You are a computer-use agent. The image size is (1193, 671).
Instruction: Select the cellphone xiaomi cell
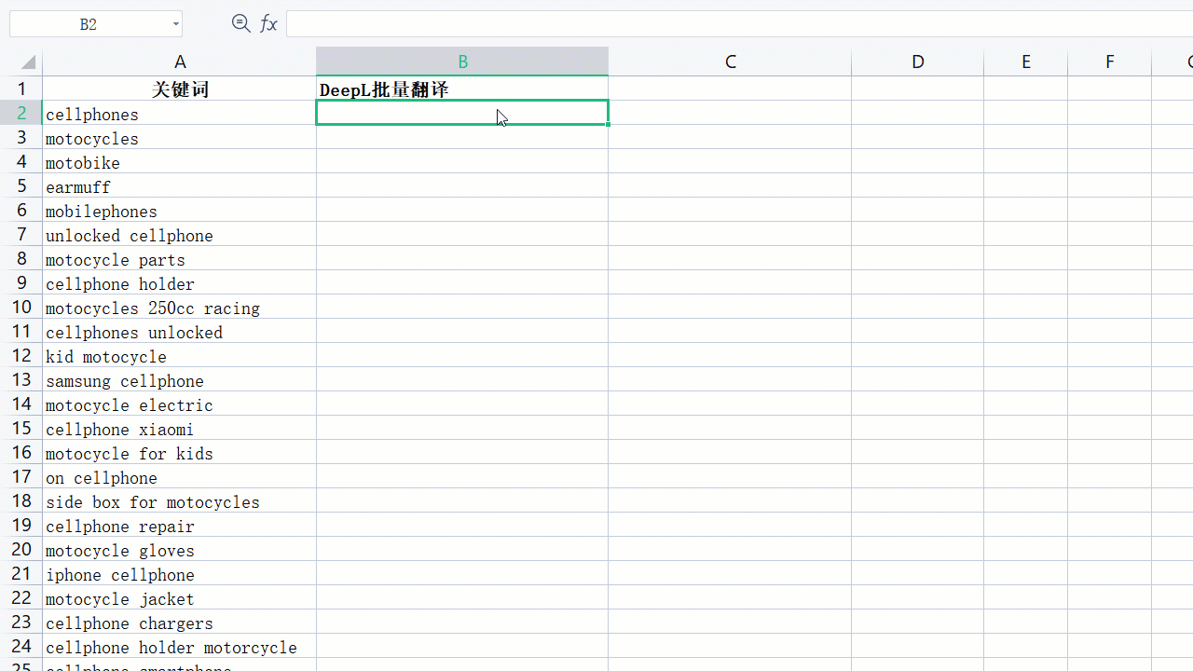coord(180,429)
